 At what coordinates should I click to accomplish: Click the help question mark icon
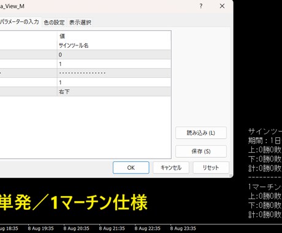(201, 6)
